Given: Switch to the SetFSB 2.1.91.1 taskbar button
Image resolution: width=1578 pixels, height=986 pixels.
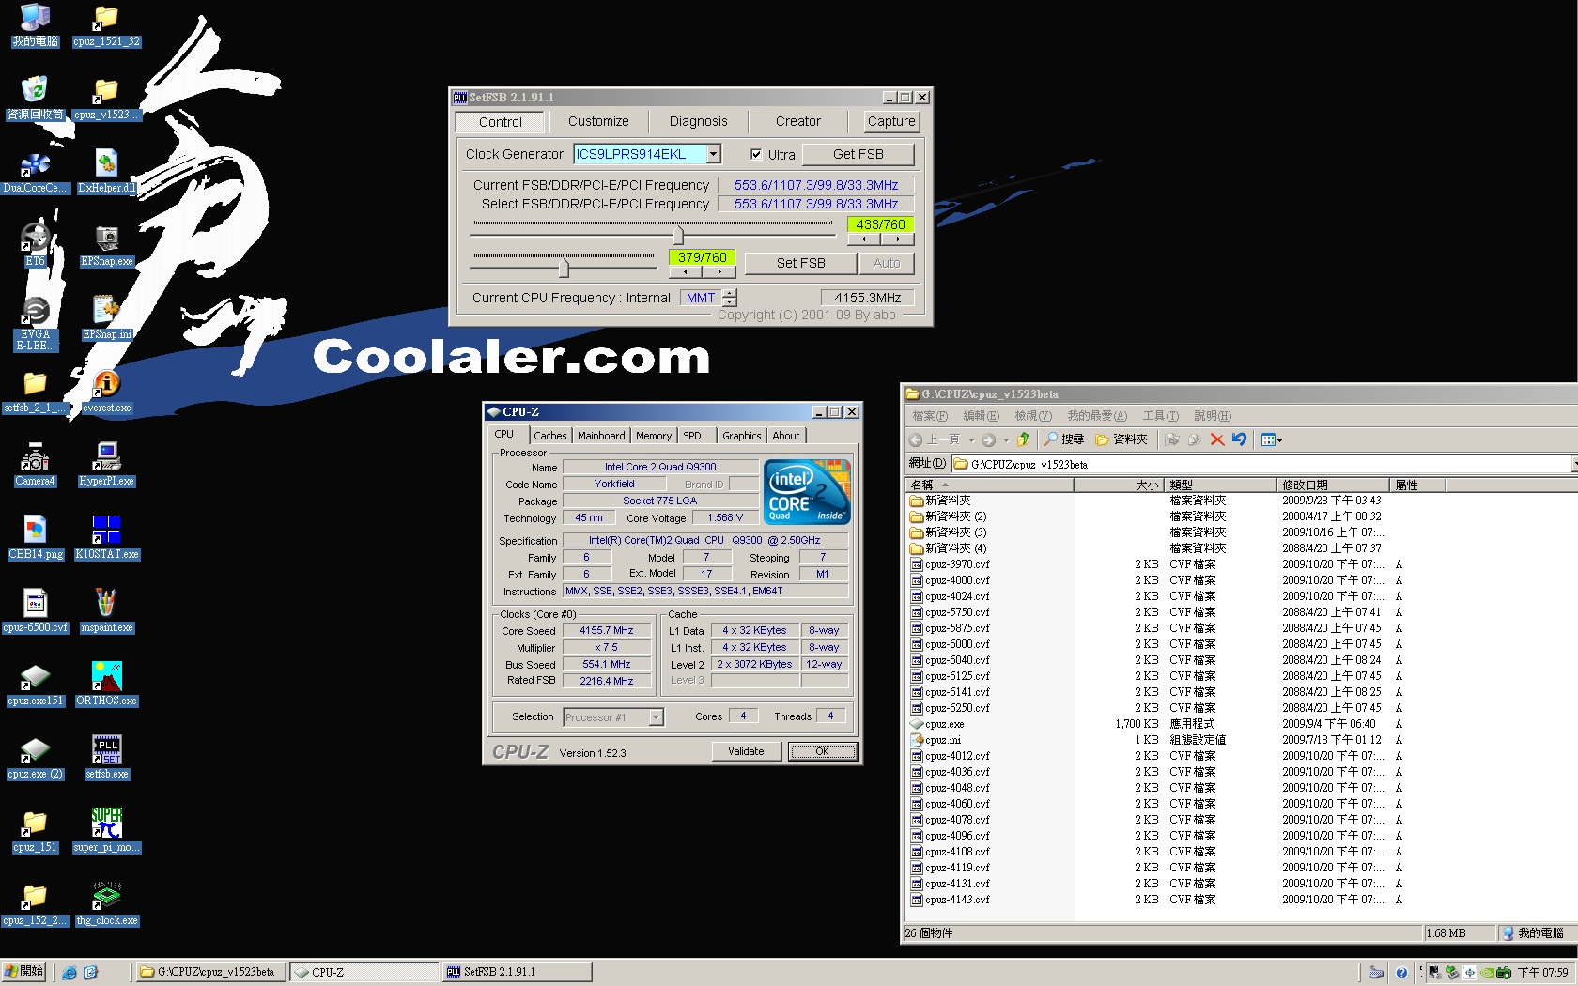Looking at the screenshot, I should coord(518,972).
